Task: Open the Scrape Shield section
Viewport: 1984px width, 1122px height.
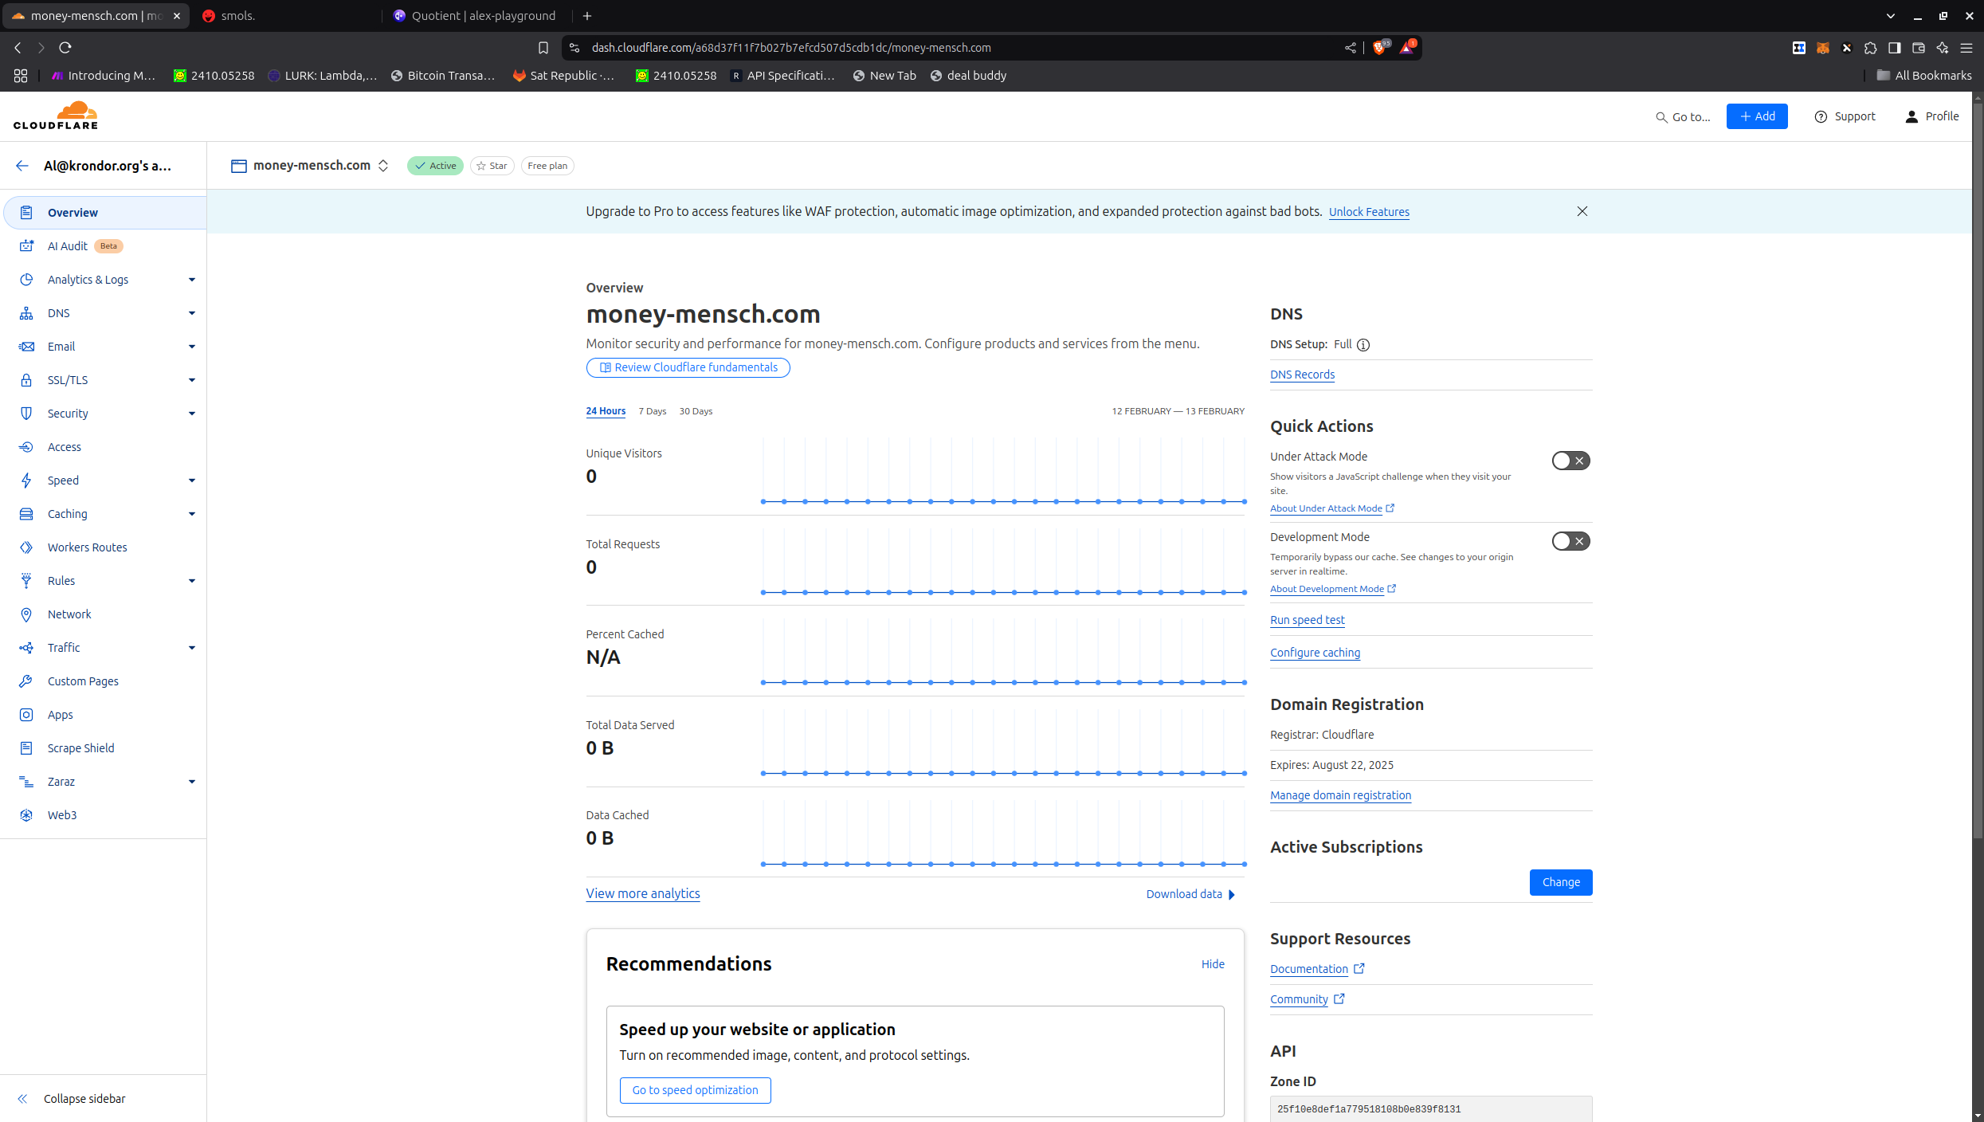Action: pyautogui.click(x=79, y=747)
